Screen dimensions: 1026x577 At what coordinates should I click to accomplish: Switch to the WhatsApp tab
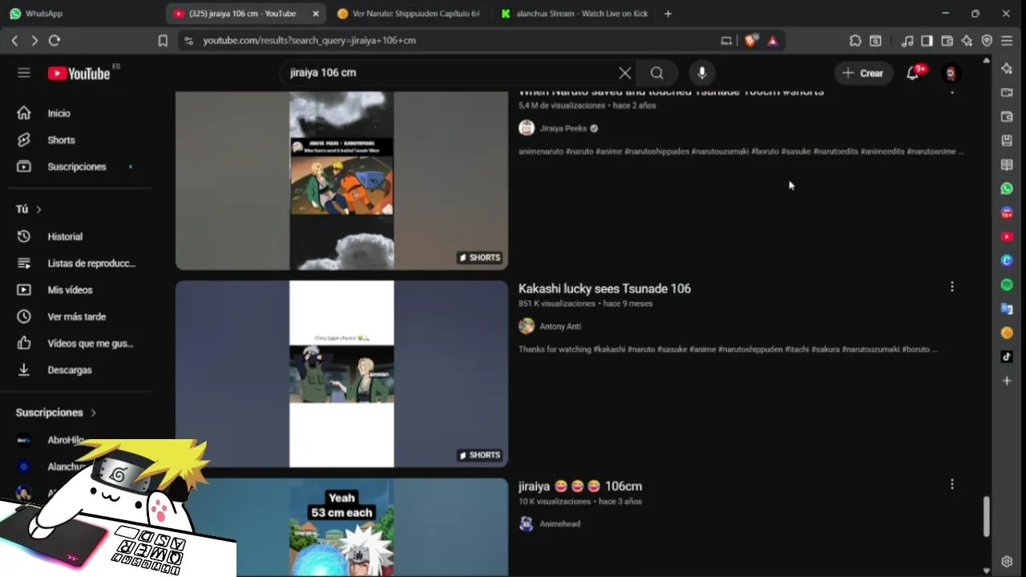pos(80,14)
